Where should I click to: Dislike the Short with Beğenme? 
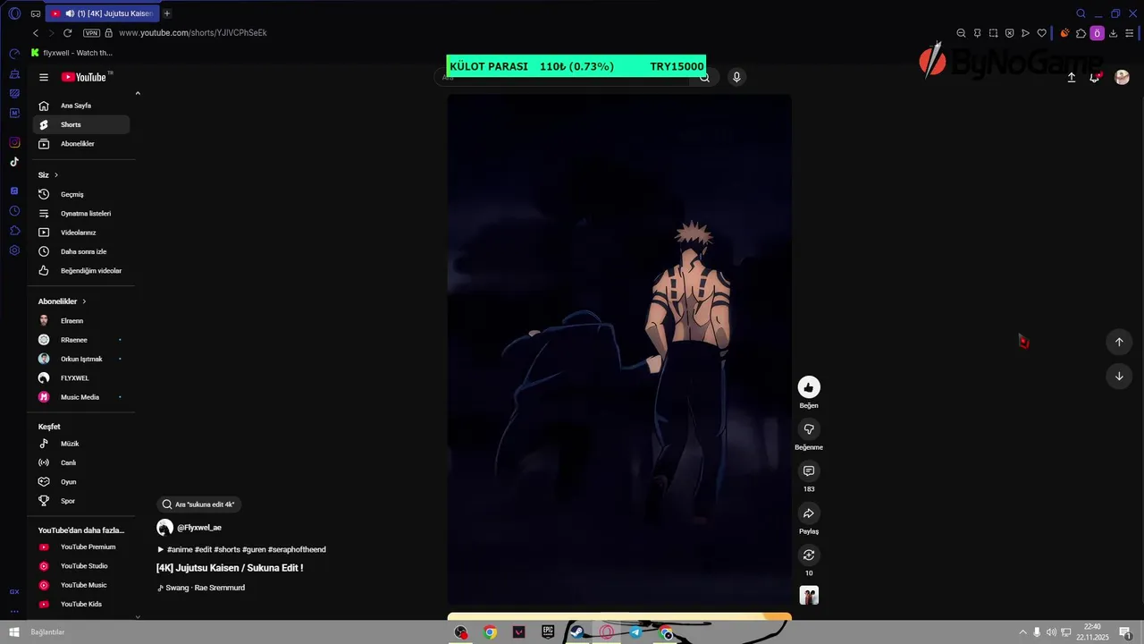coord(809,429)
